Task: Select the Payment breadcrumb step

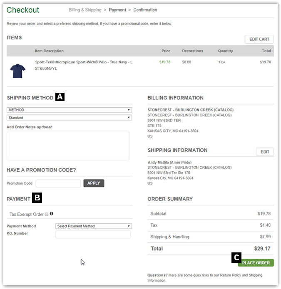Action: pyautogui.click(x=117, y=10)
